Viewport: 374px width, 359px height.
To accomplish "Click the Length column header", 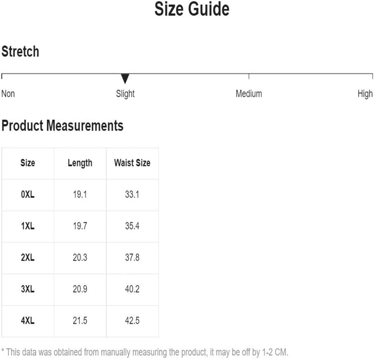I will (x=80, y=164).
